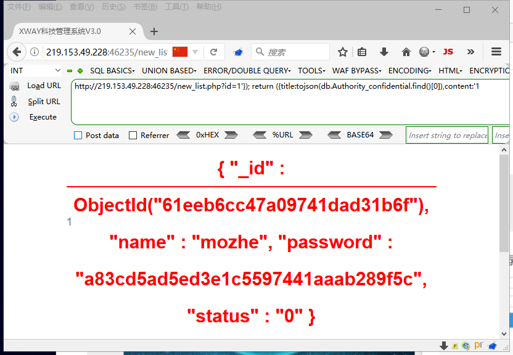513x355 pixels.
Task: Open the hamburger menu
Action: pos(496,52)
